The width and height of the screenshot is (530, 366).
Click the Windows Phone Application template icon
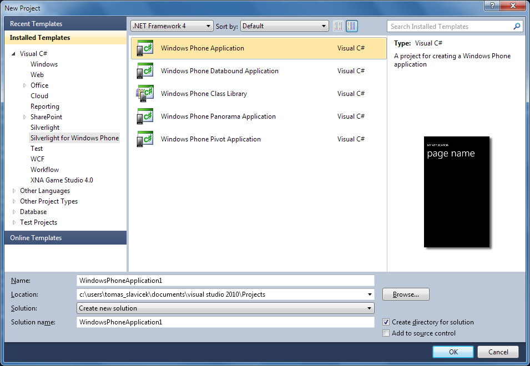click(145, 48)
